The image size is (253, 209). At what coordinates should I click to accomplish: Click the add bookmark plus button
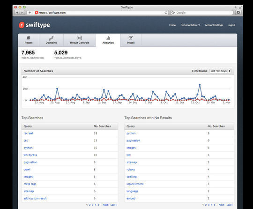pos(30,13)
